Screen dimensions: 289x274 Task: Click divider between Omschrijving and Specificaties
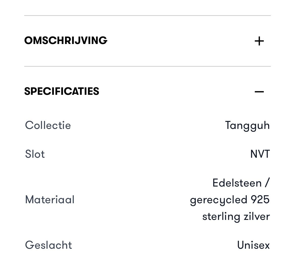148,66
